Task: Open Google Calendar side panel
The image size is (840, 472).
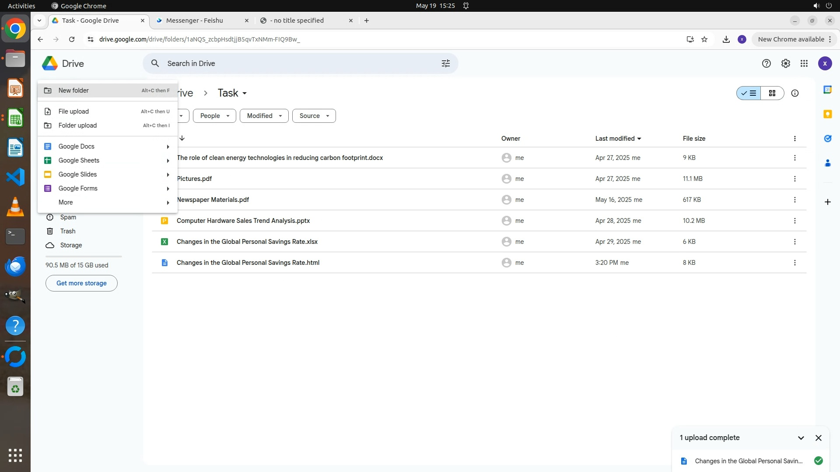Action: coord(827,90)
